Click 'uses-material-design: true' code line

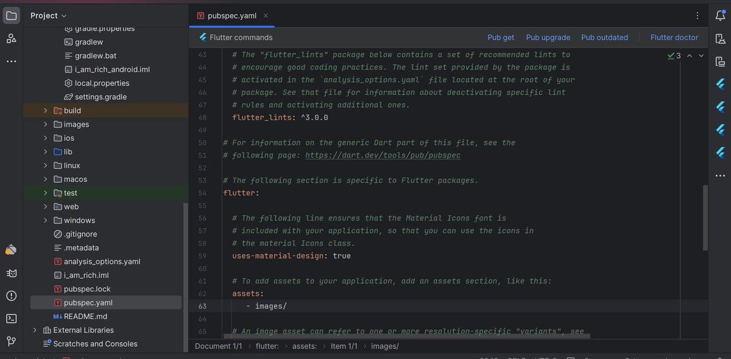(291, 256)
